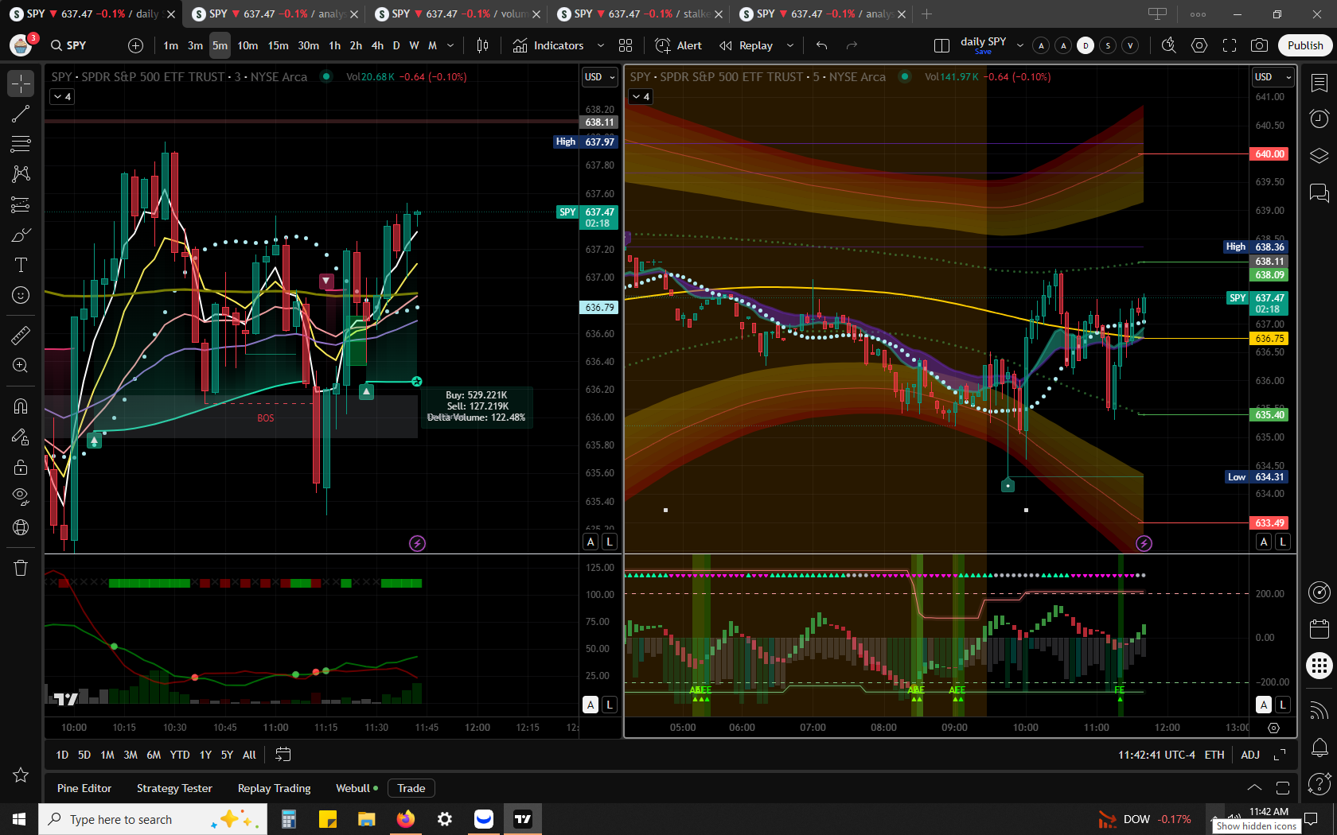Add symbol with compare plus button
Image resolution: width=1337 pixels, height=835 pixels.
(x=136, y=45)
